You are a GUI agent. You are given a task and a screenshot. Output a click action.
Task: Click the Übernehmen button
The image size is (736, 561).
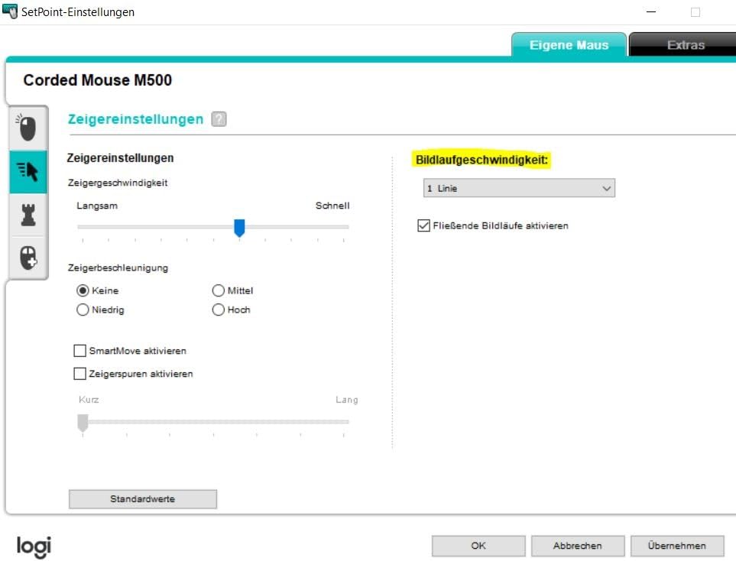pos(677,546)
